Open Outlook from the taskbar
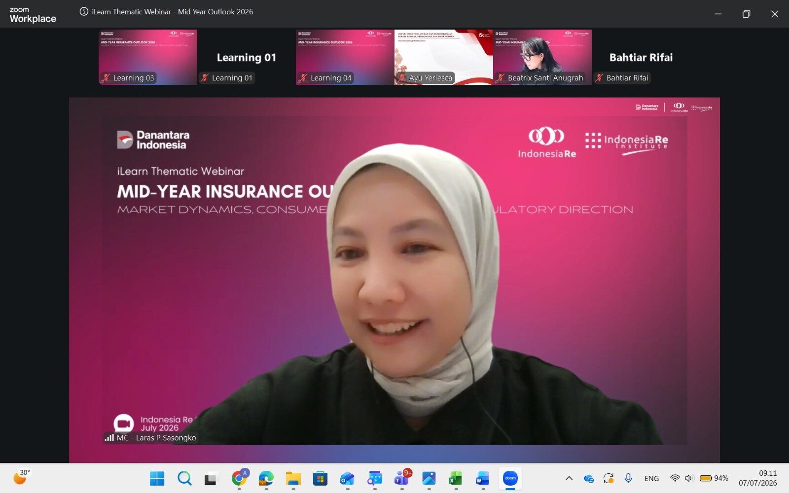Viewport: 789px width, 493px height. (x=347, y=478)
